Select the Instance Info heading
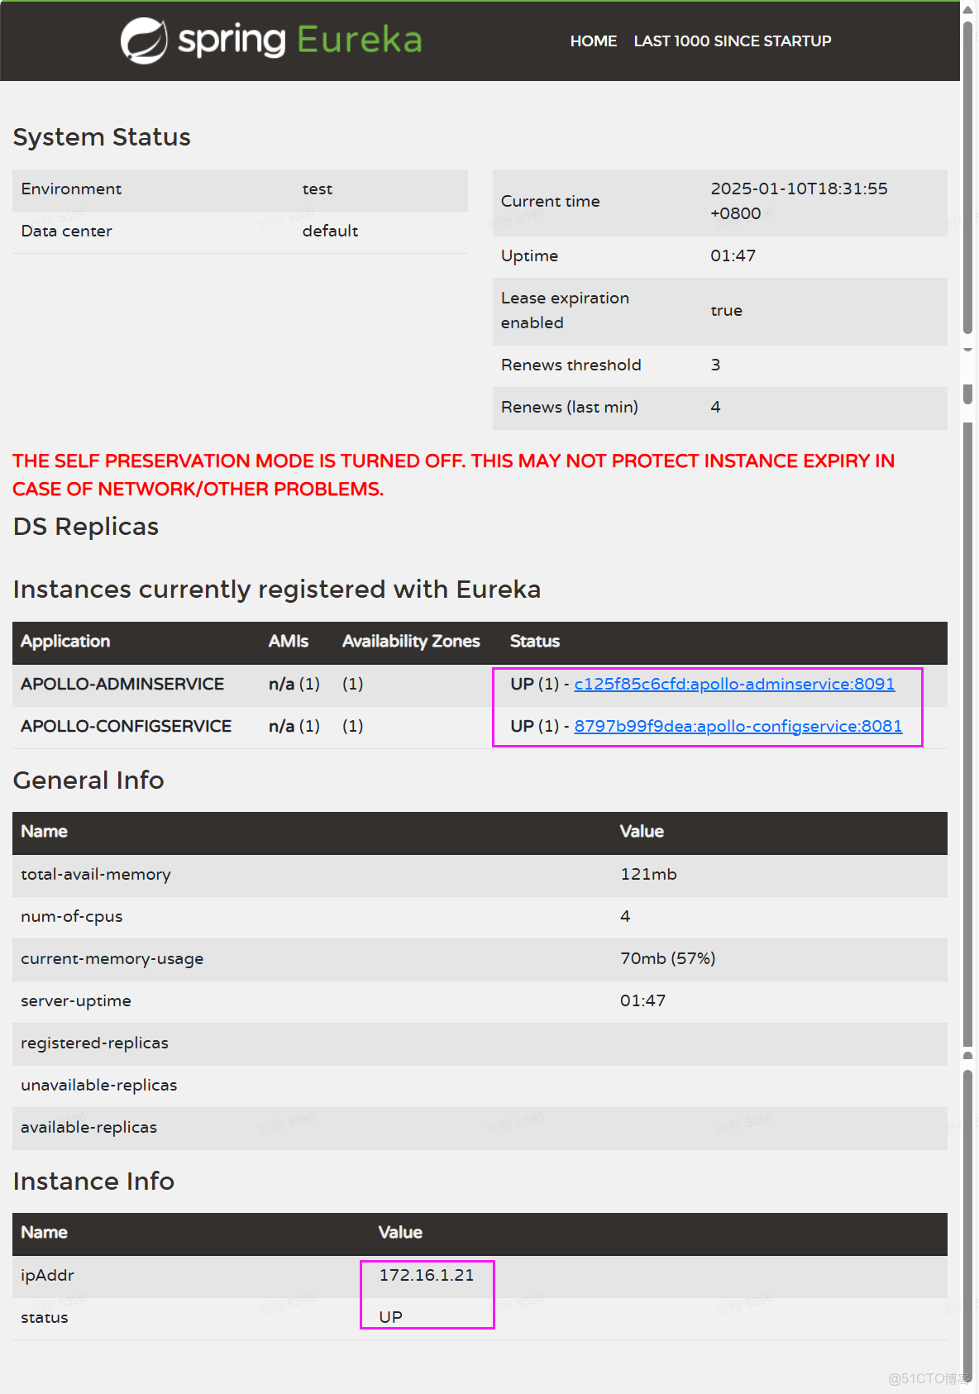 click(x=93, y=1182)
